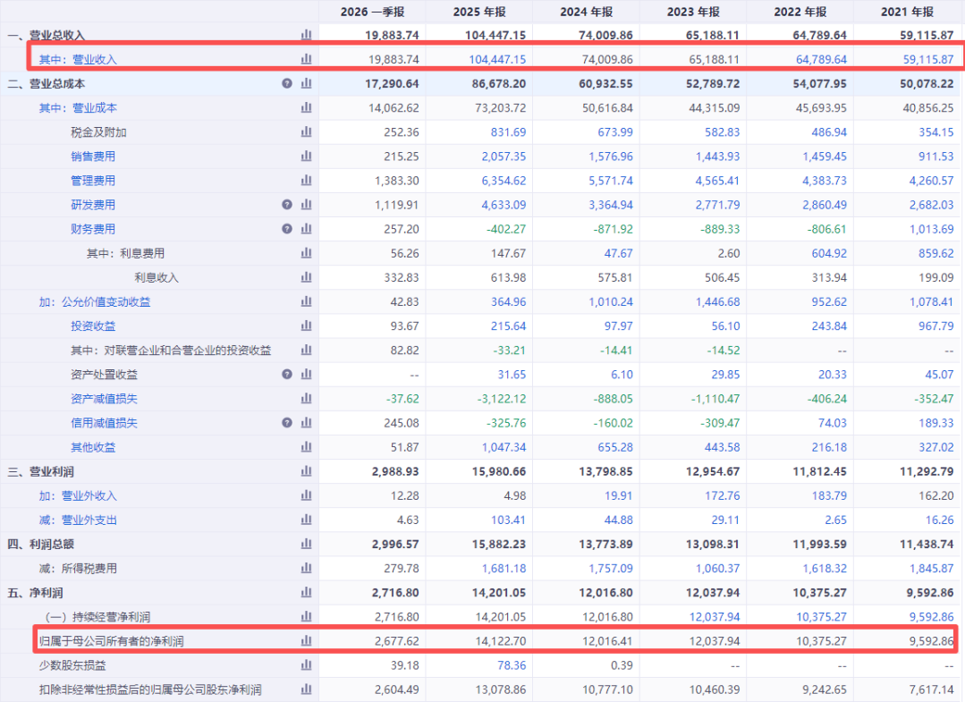Open the 研发费用 item link
965x702 pixels.
pos(93,205)
